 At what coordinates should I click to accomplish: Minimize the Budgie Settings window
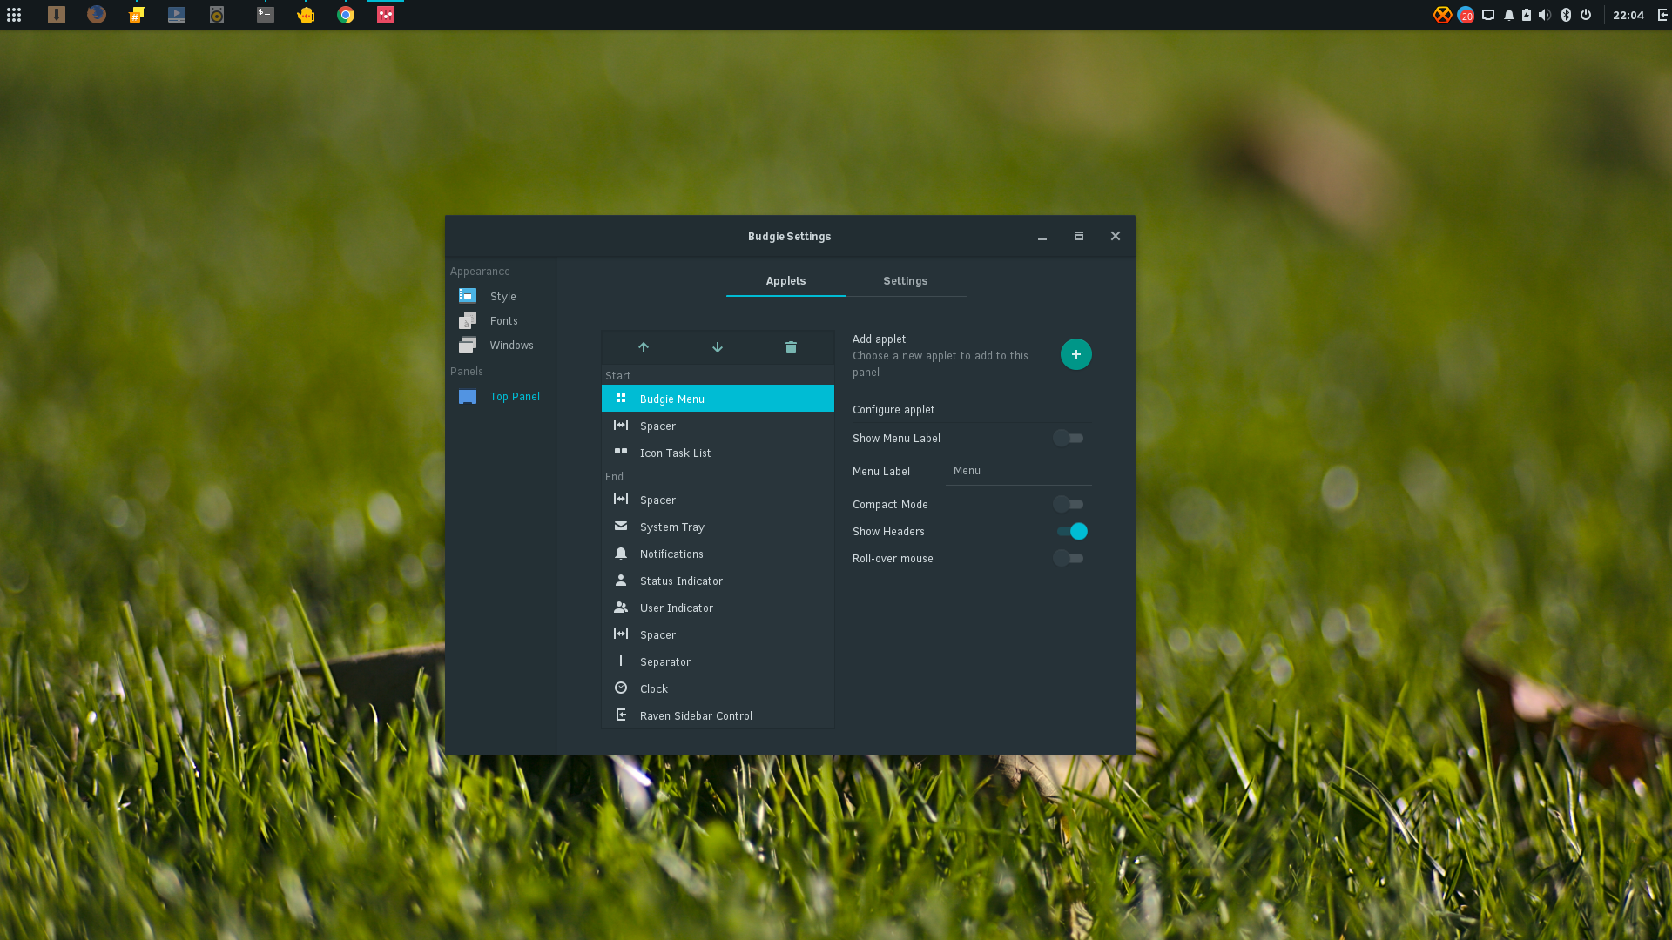click(x=1042, y=237)
